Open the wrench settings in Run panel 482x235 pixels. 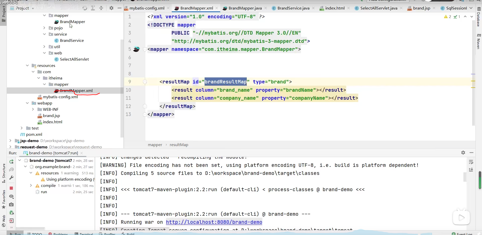(11, 178)
